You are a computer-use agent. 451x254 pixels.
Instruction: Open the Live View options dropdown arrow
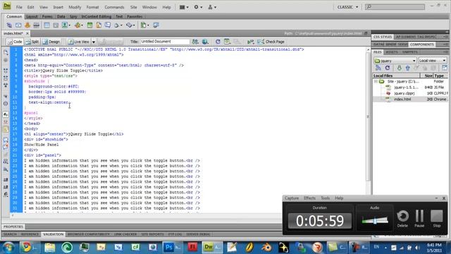[94, 42]
